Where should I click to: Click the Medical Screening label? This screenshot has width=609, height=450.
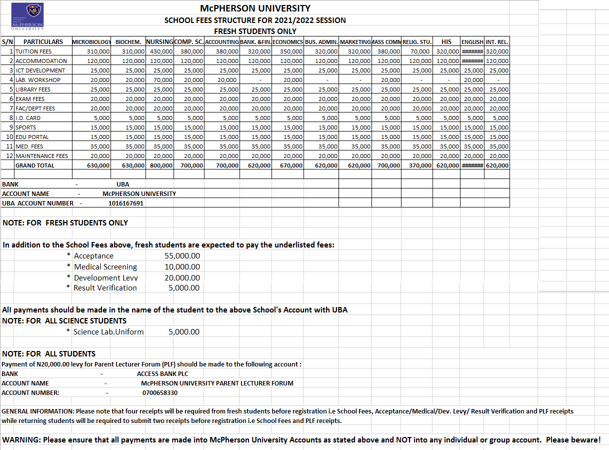105,267
